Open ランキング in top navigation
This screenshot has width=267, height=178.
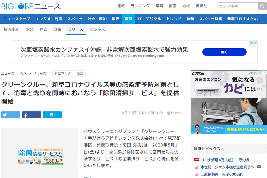tap(140, 6)
